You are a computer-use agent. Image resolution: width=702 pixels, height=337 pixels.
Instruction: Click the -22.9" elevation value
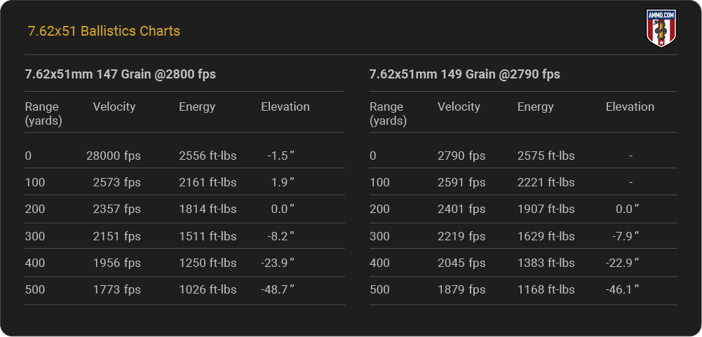(621, 263)
